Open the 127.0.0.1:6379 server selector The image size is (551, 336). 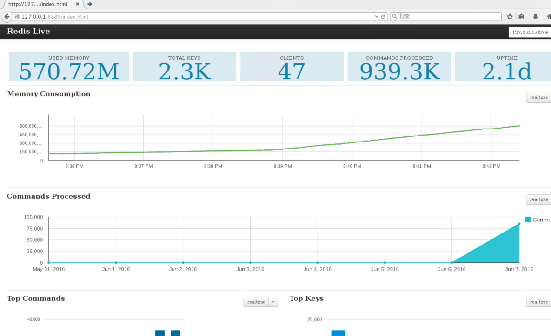point(530,32)
